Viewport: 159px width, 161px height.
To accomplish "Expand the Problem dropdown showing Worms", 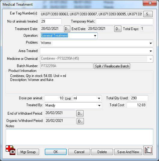I will coord(151,43).
